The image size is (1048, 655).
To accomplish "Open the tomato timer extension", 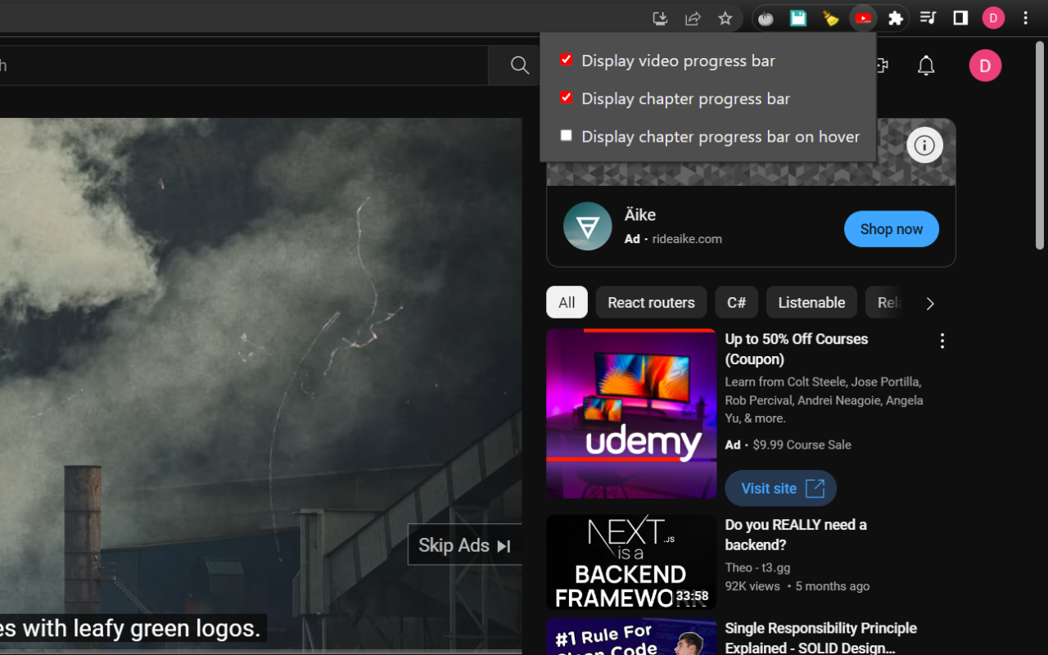I will [766, 18].
